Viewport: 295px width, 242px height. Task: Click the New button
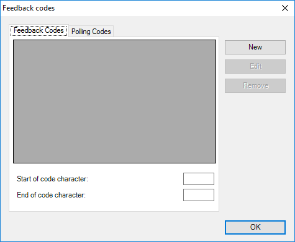point(255,47)
